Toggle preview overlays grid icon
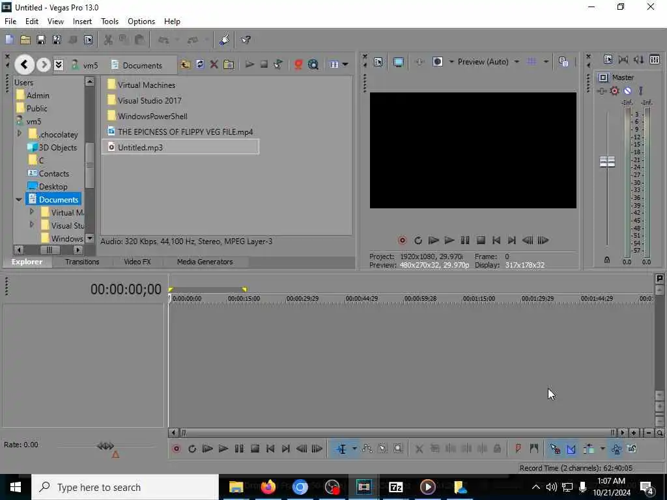 click(532, 62)
